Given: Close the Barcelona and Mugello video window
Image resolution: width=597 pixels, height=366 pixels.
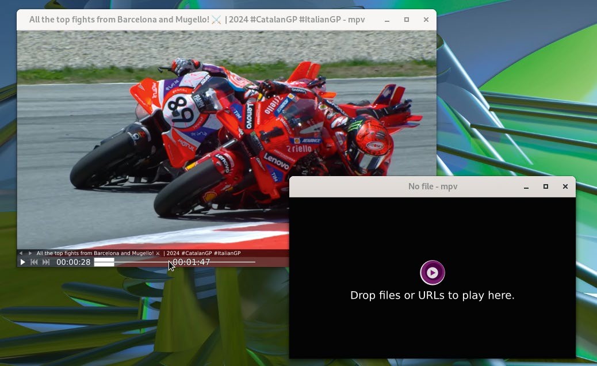Looking at the screenshot, I should (426, 20).
